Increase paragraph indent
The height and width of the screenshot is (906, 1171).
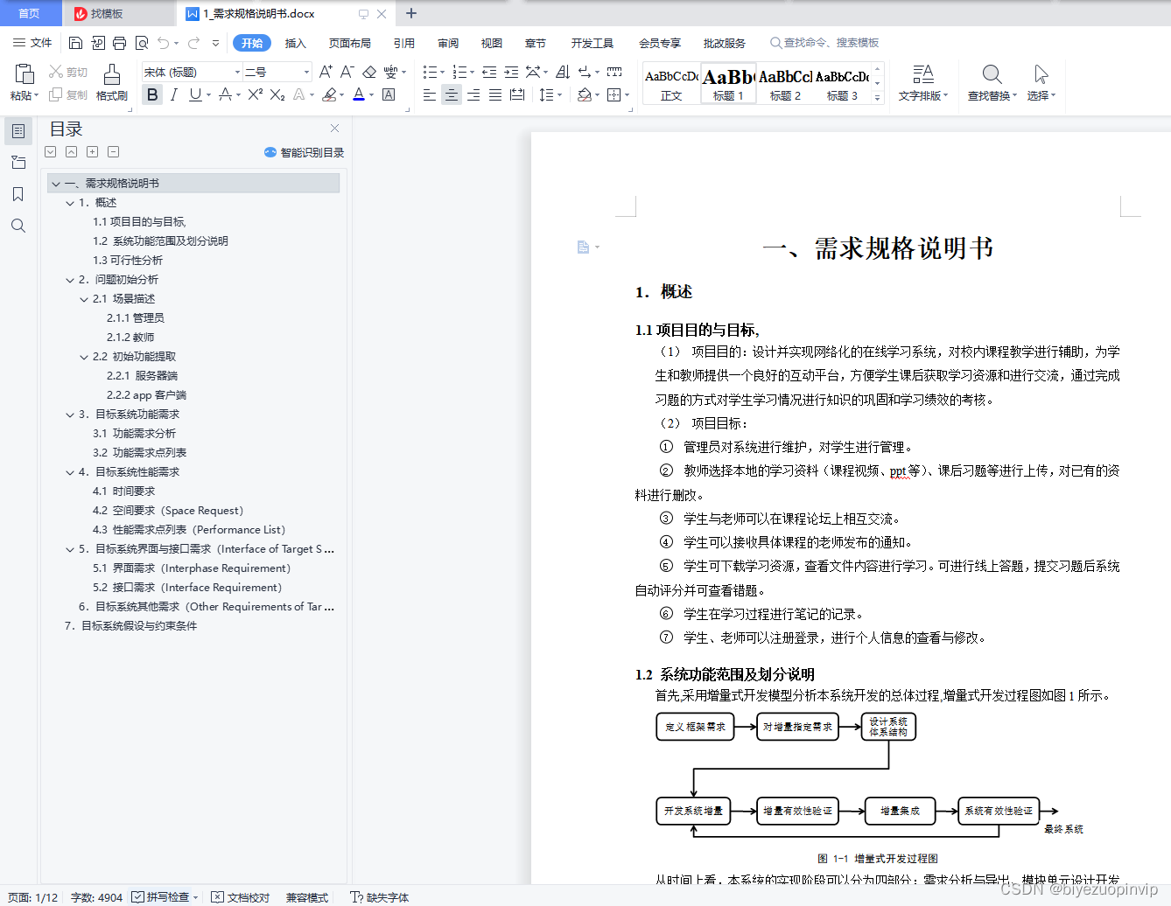[x=511, y=72]
